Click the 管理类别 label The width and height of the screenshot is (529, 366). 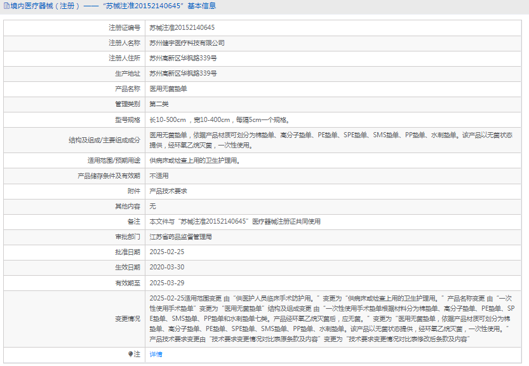pyautogui.click(x=128, y=104)
